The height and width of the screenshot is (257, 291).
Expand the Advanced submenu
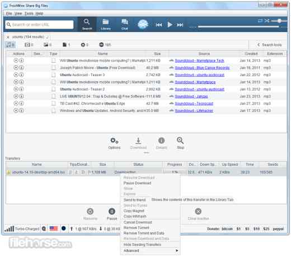151,250
